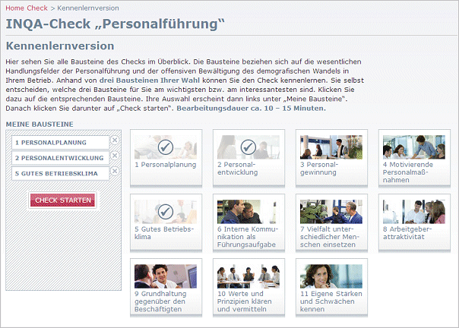
Task: Select 4 Motivierende Personalmaßnahmen module image
Action: 414,147
